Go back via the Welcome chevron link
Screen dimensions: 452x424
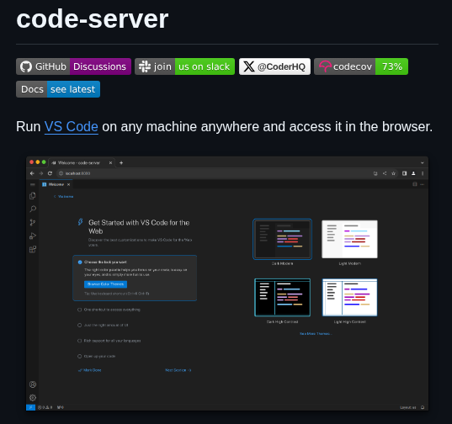[64, 197]
